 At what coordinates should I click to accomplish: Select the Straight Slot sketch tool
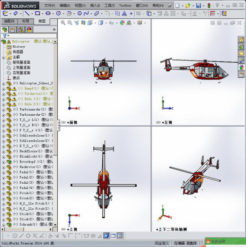48,13
